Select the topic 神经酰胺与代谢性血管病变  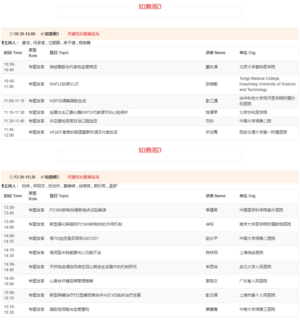[x=73, y=67]
